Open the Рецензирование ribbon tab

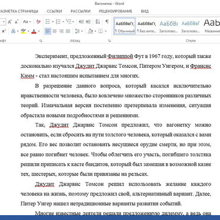(x=116, y=11)
